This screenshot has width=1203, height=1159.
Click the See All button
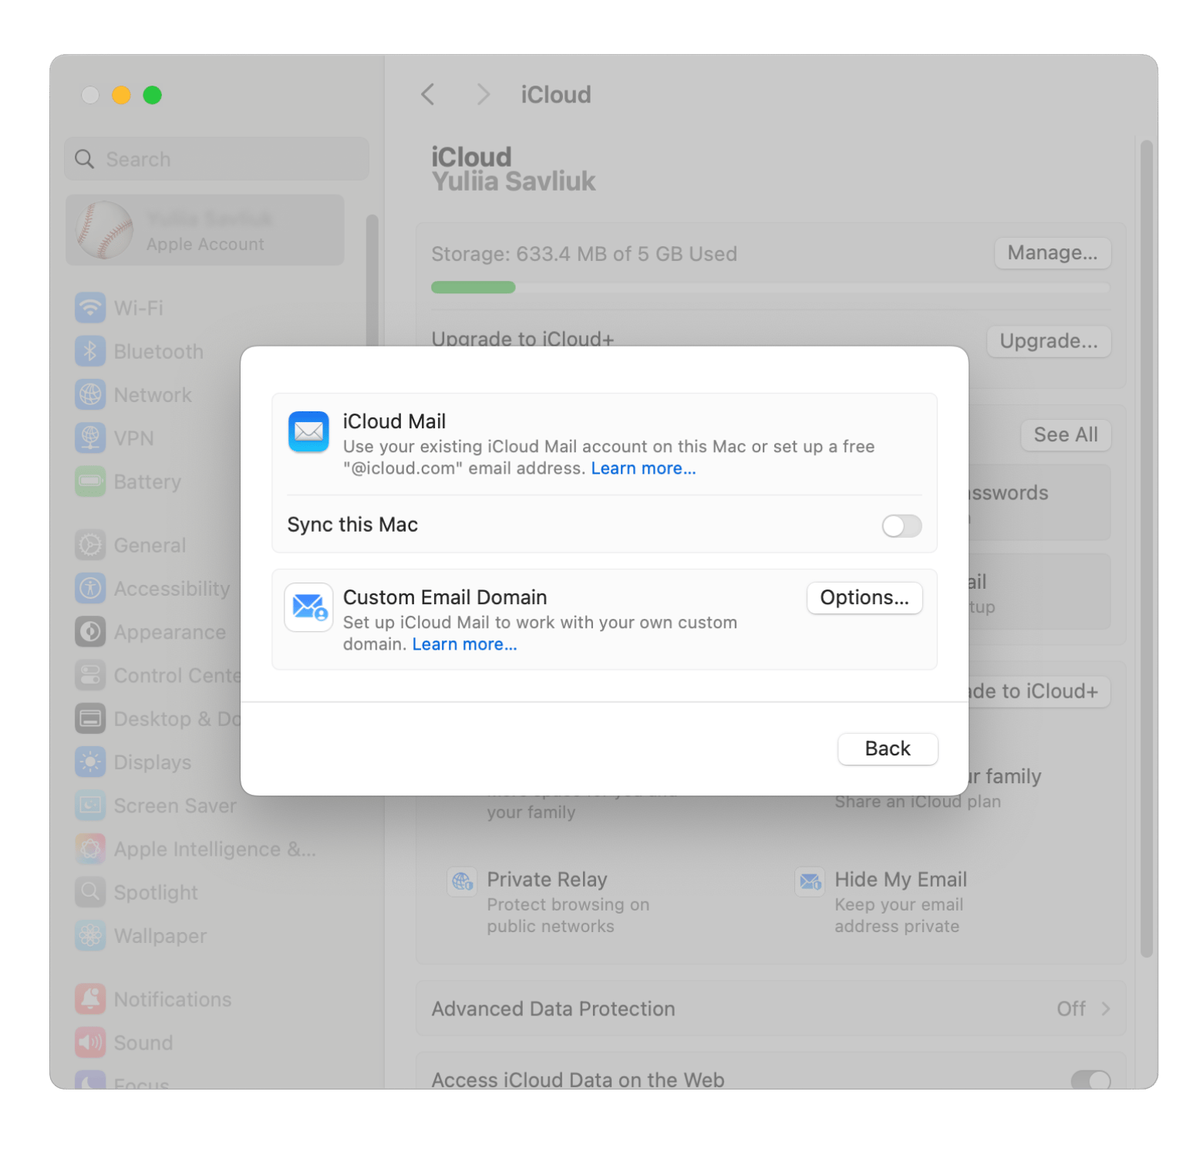[x=1066, y=434]
